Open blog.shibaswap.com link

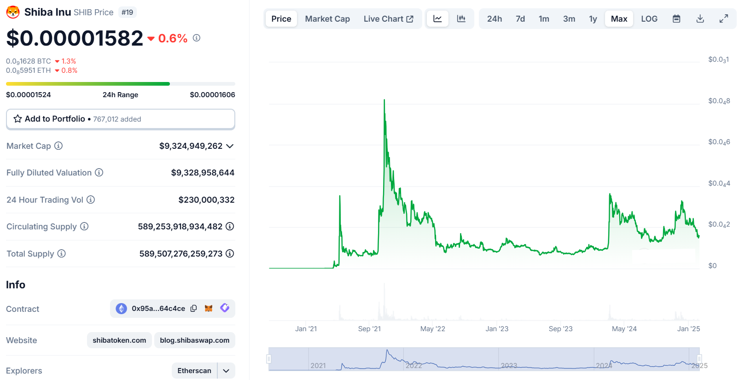(195, 340)
